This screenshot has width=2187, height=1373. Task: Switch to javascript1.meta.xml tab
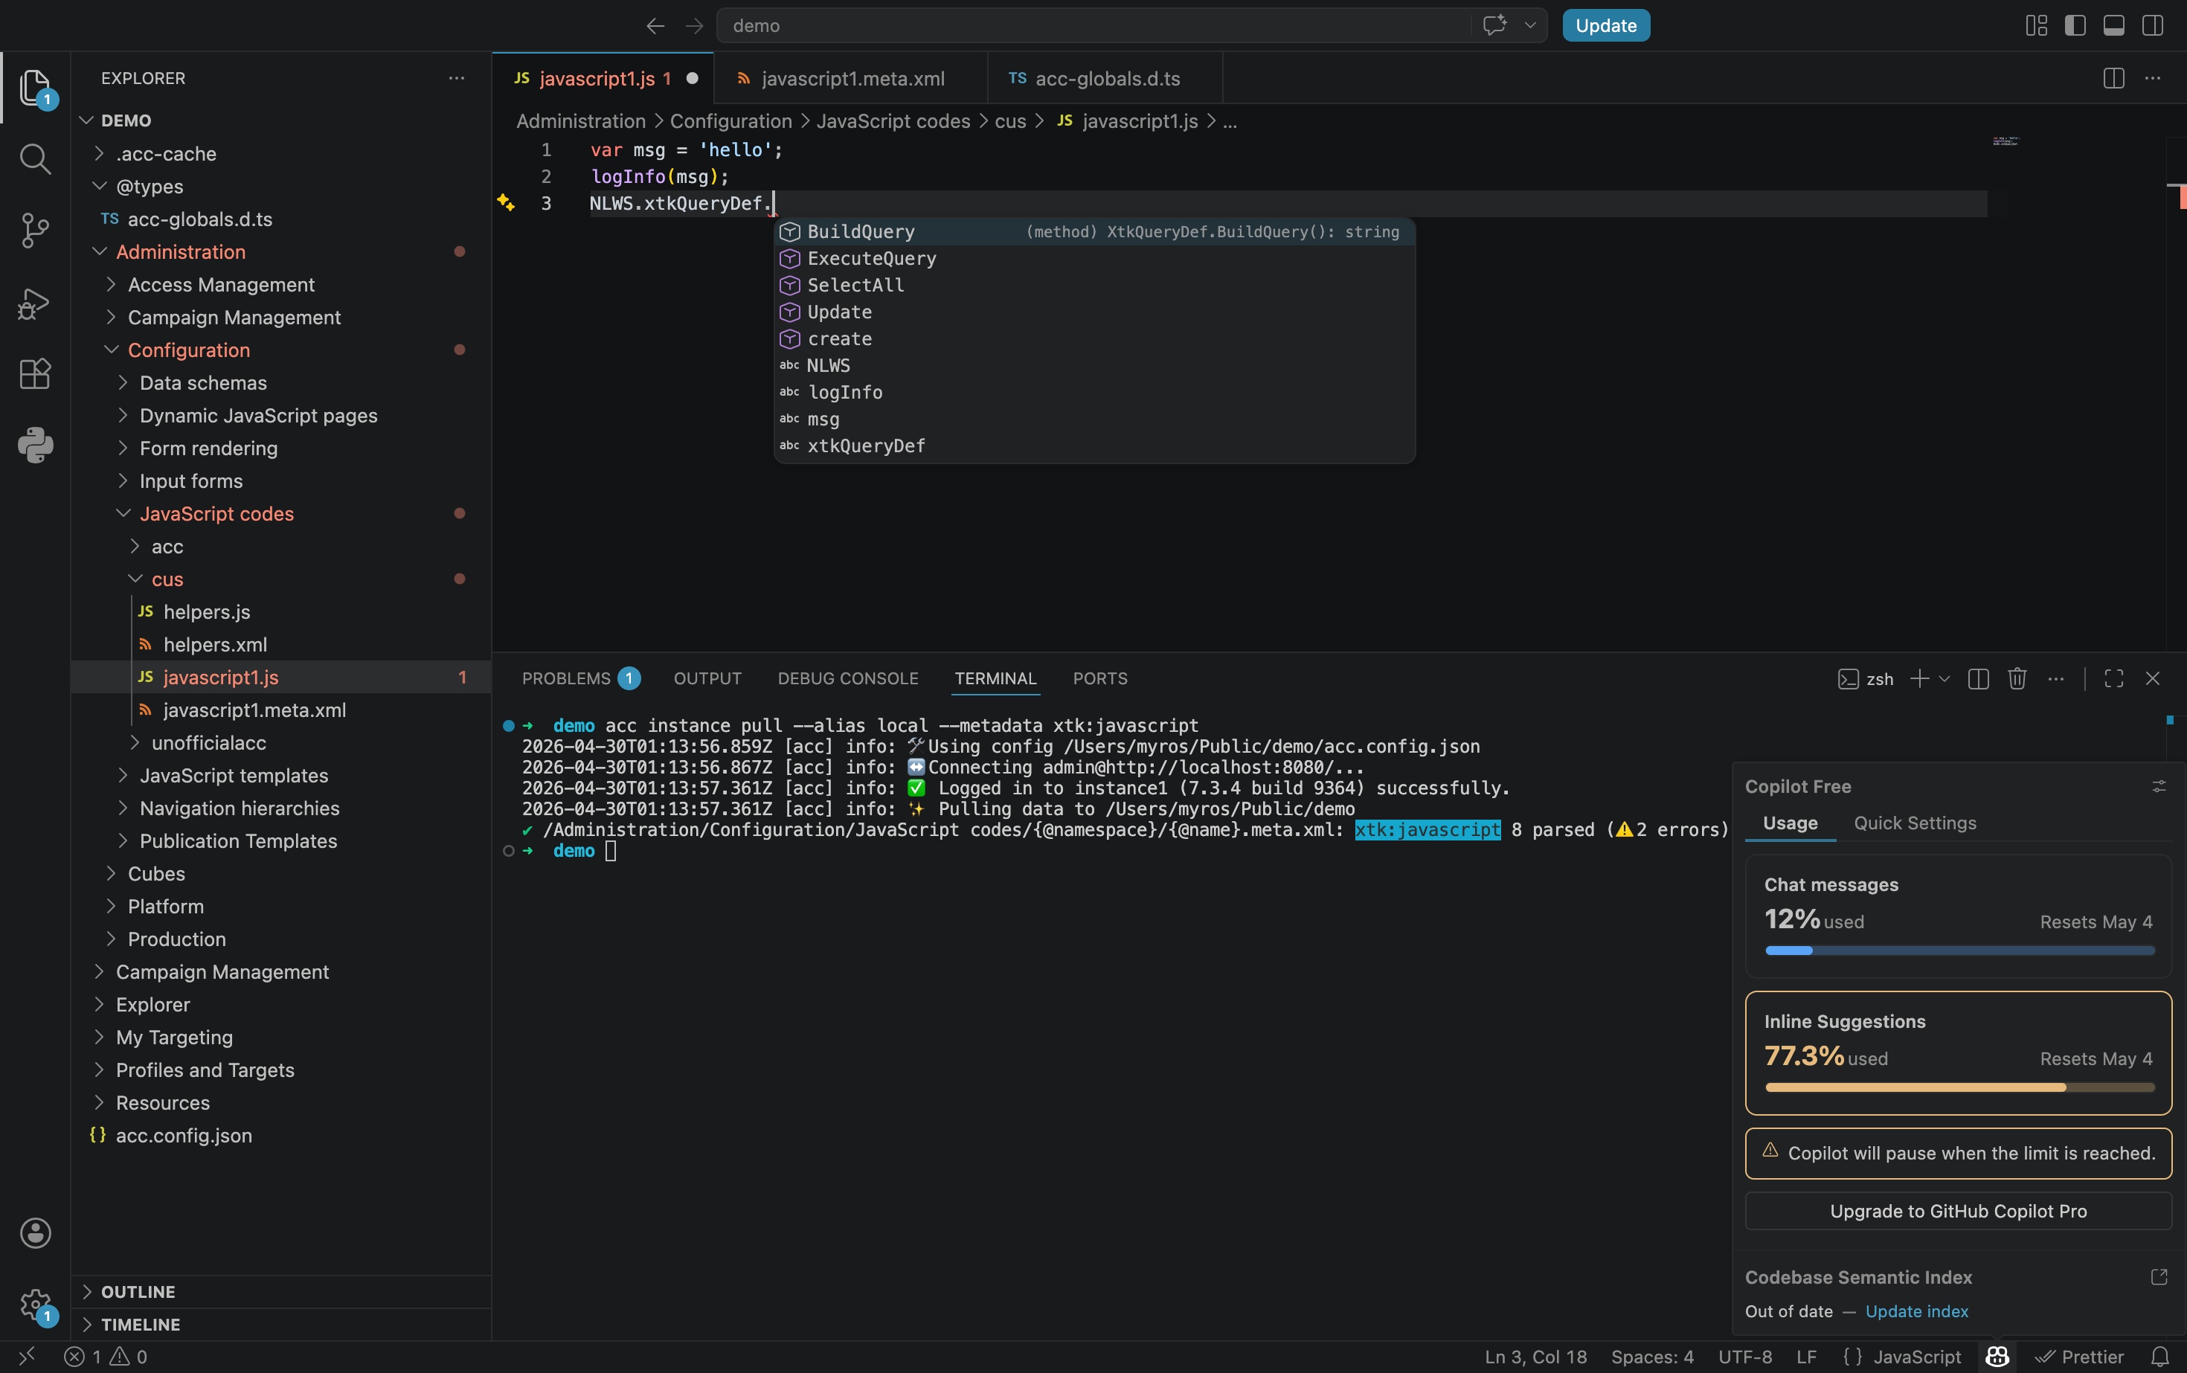(851, 78)
